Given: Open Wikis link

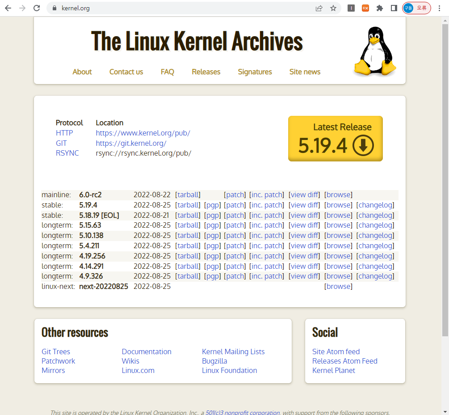Looking at the screenshot, I should coord(130,361).
